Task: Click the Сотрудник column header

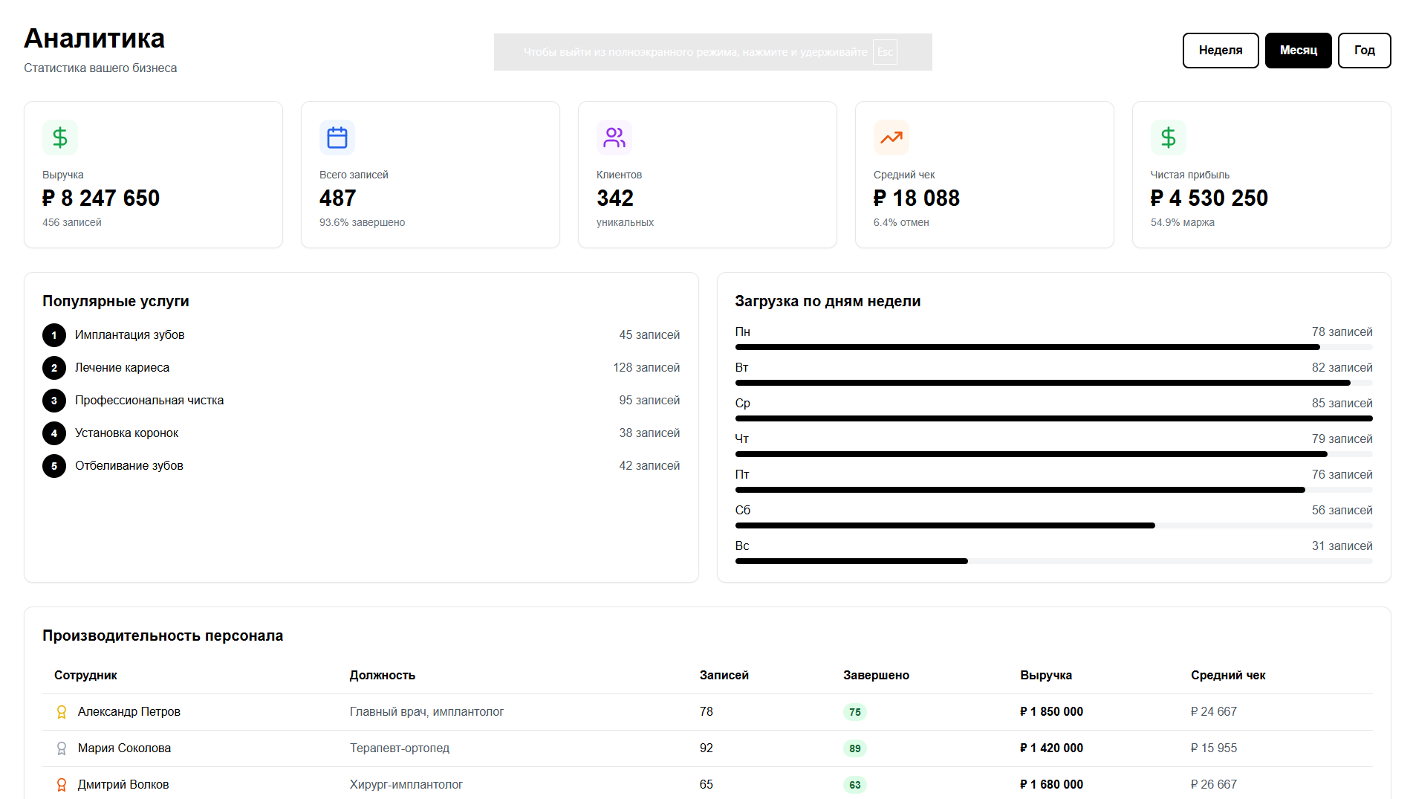Action: tap(85, 675)
